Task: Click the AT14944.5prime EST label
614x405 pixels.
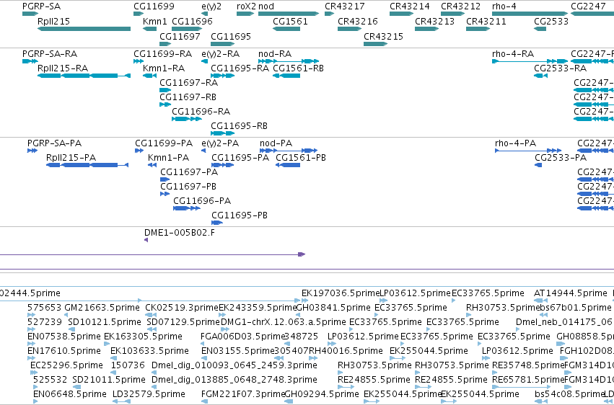Action: [571, 293]
